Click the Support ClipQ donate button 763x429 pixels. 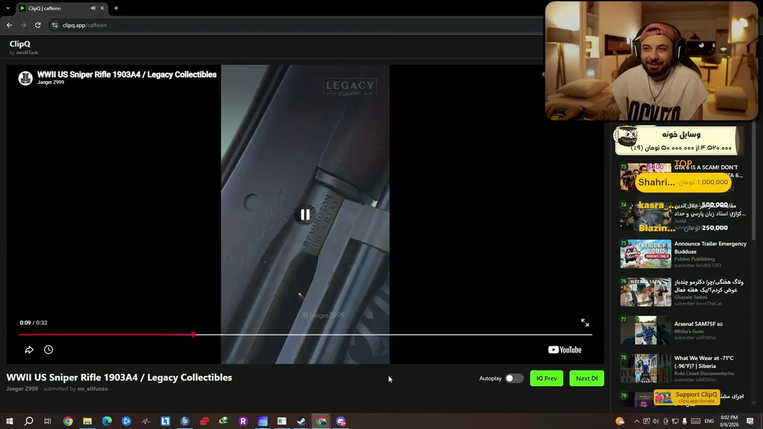(686, 397)
